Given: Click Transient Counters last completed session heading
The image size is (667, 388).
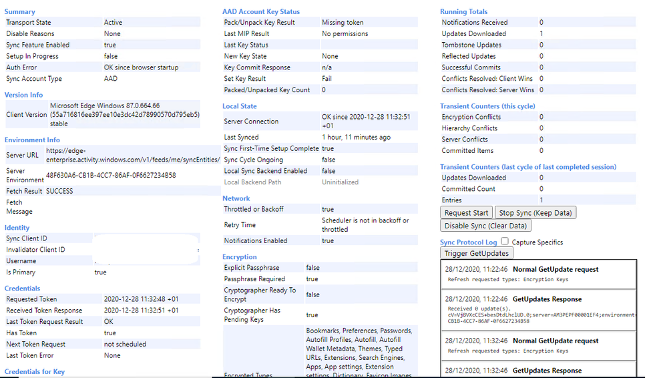Looking at the screenshot, I should [x=528, y=167].
